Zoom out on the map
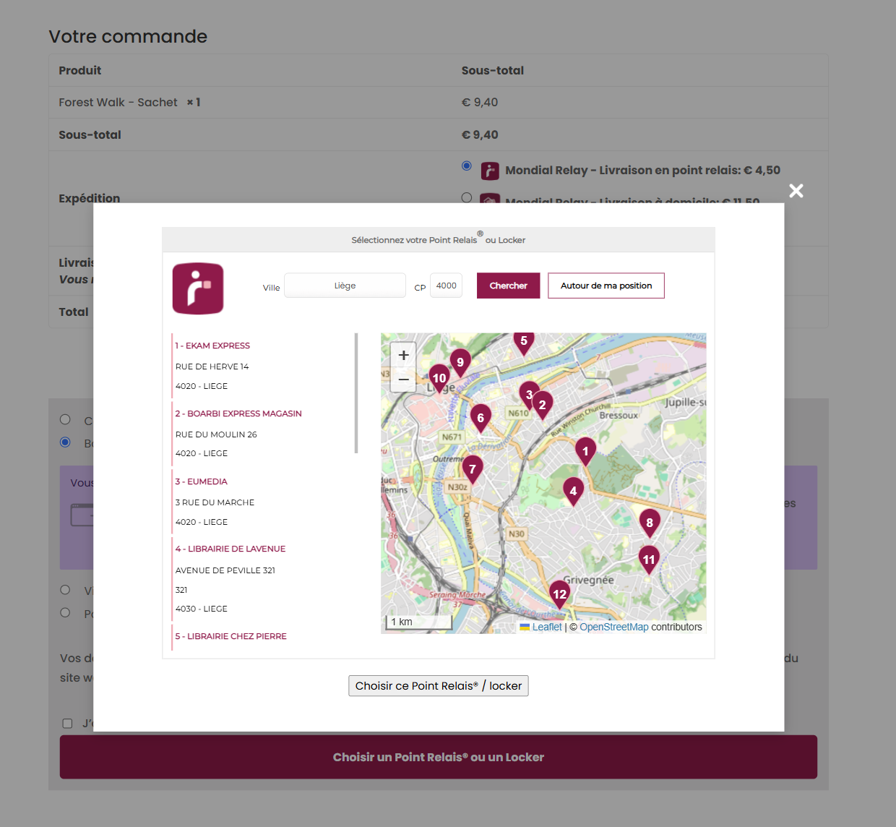The height and width of the screenshot is (827, 896). click(403, 380)
